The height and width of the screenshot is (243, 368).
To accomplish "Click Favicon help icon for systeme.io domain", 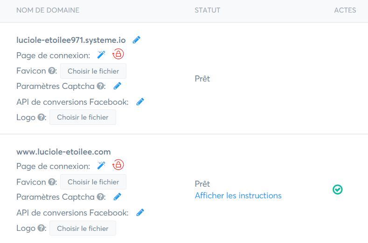I will point(52,71).
